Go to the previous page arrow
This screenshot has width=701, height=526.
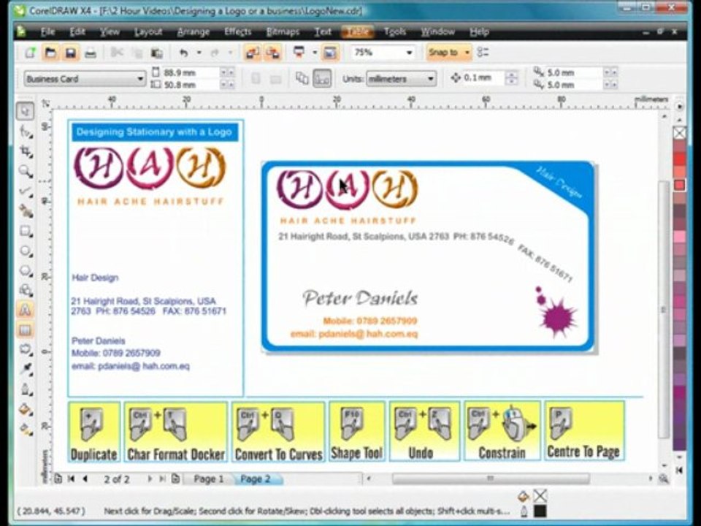85,479
